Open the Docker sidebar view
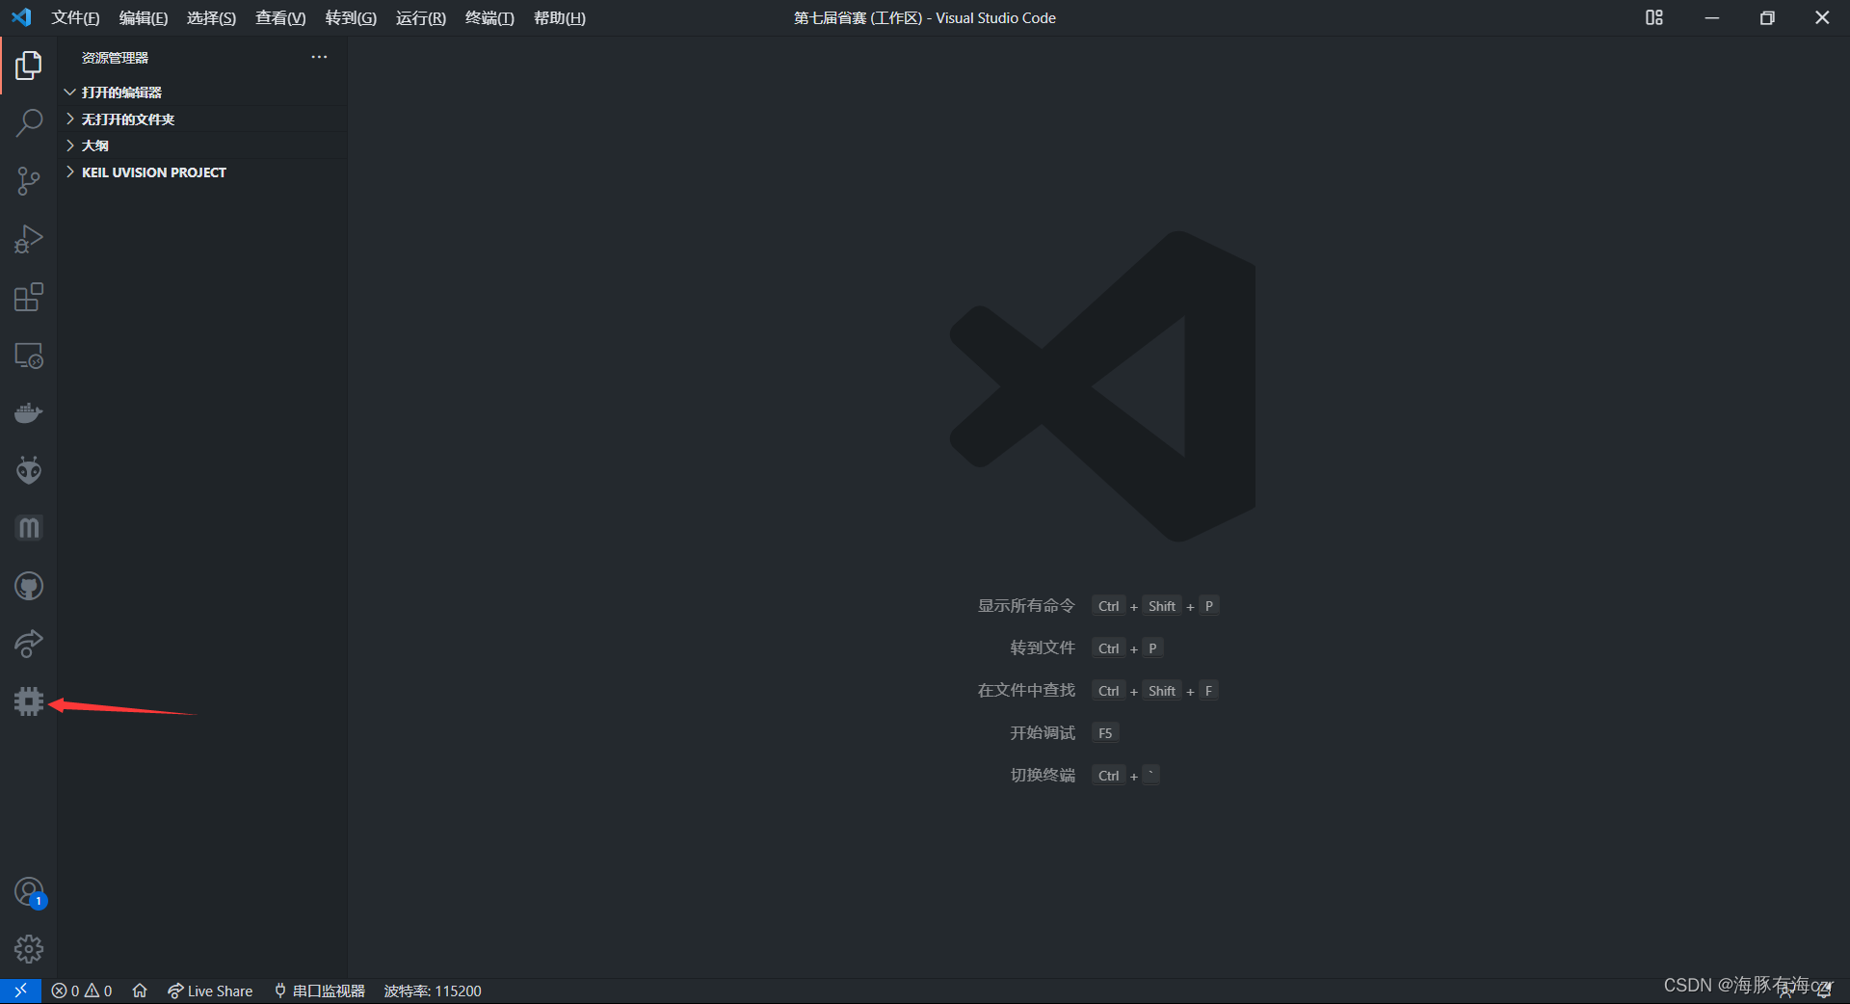 pyautogui.click(x=28, y=412)
